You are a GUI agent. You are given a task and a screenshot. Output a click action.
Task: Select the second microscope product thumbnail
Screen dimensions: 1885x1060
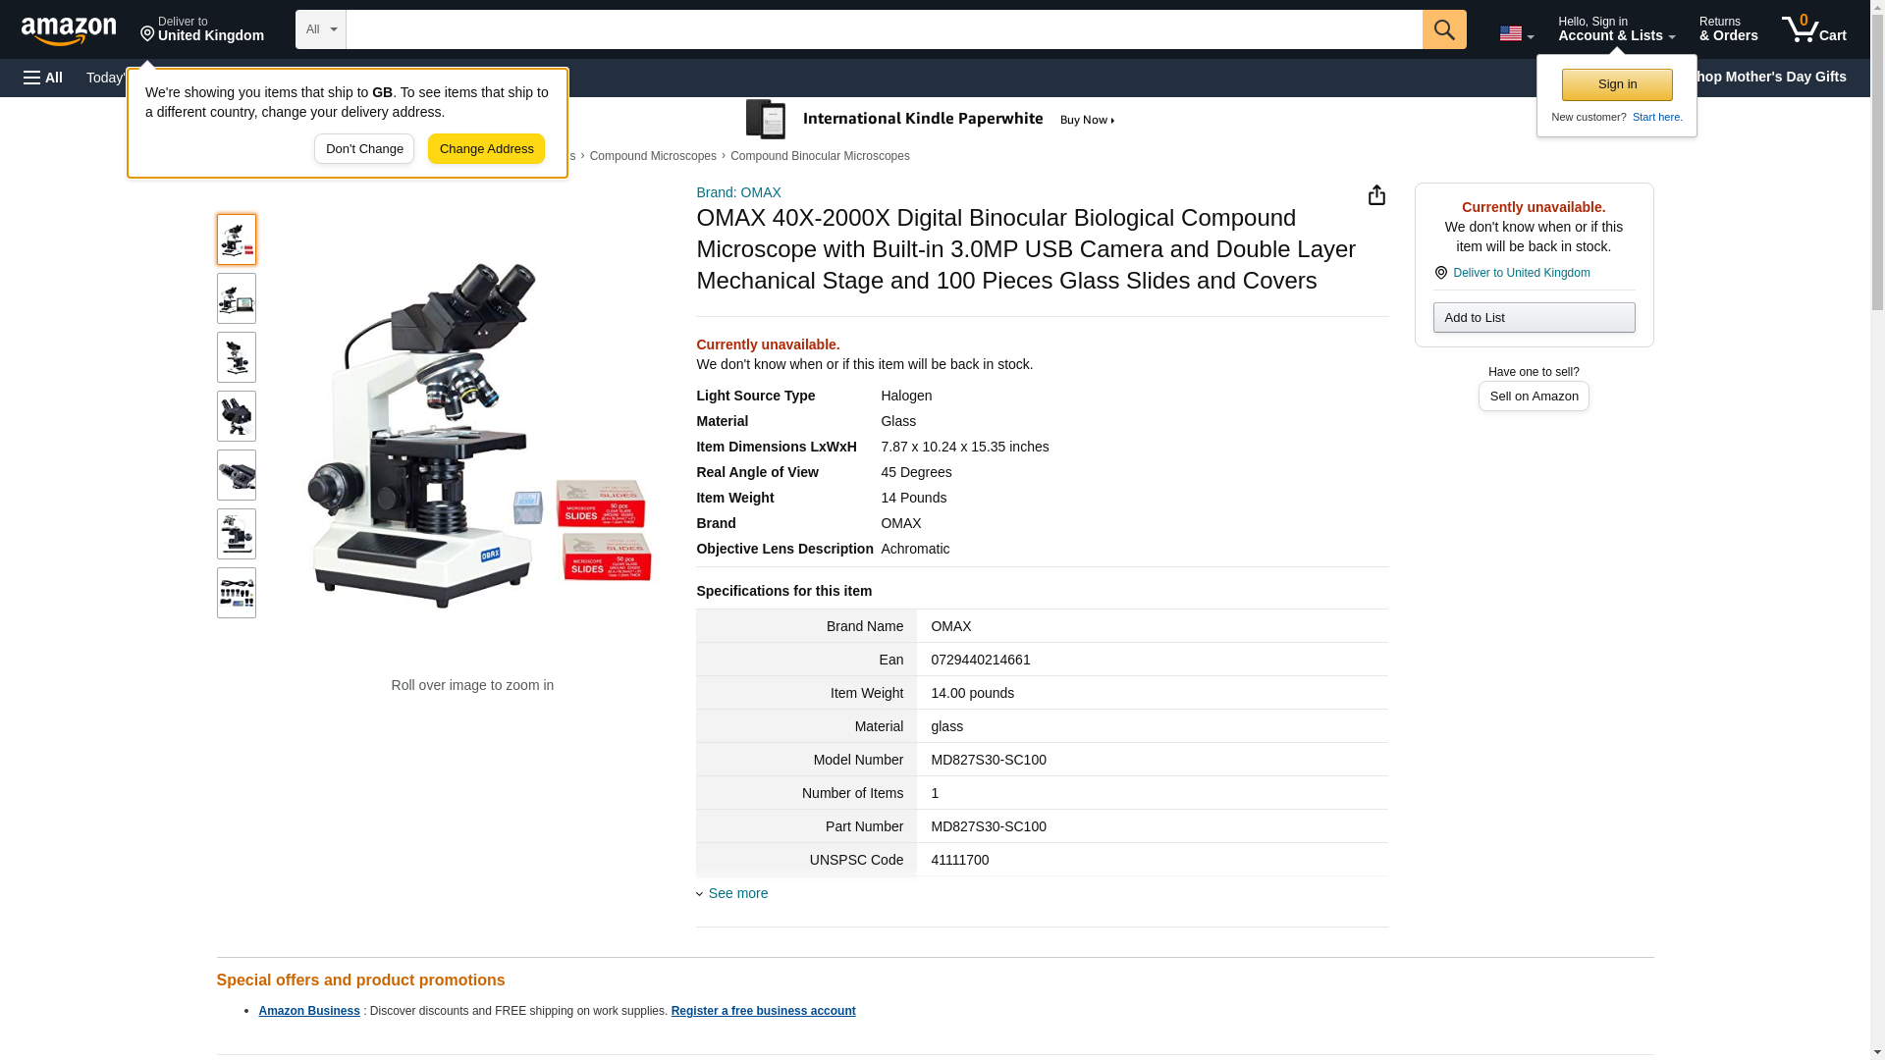(237, 298)
